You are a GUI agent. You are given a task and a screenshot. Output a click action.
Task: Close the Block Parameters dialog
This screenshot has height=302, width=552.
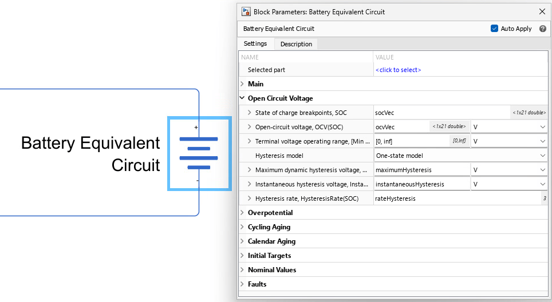coord(542,11)
